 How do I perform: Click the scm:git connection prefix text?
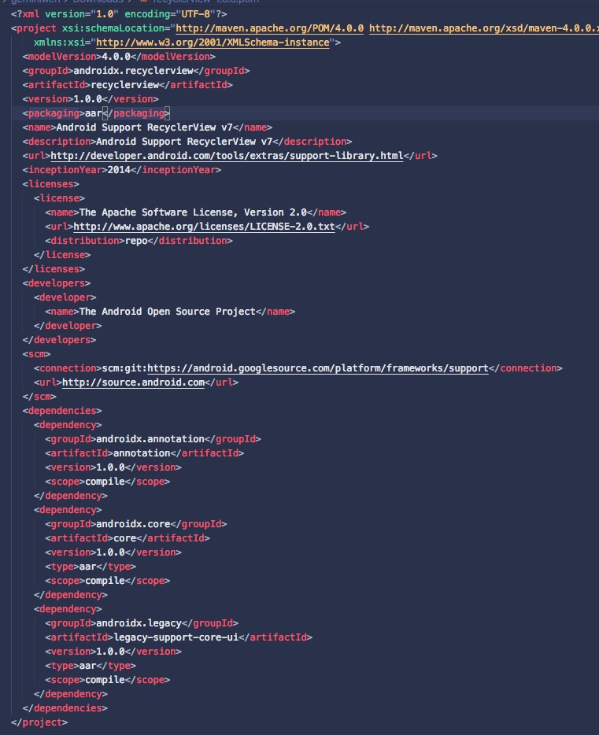(124, 368)
